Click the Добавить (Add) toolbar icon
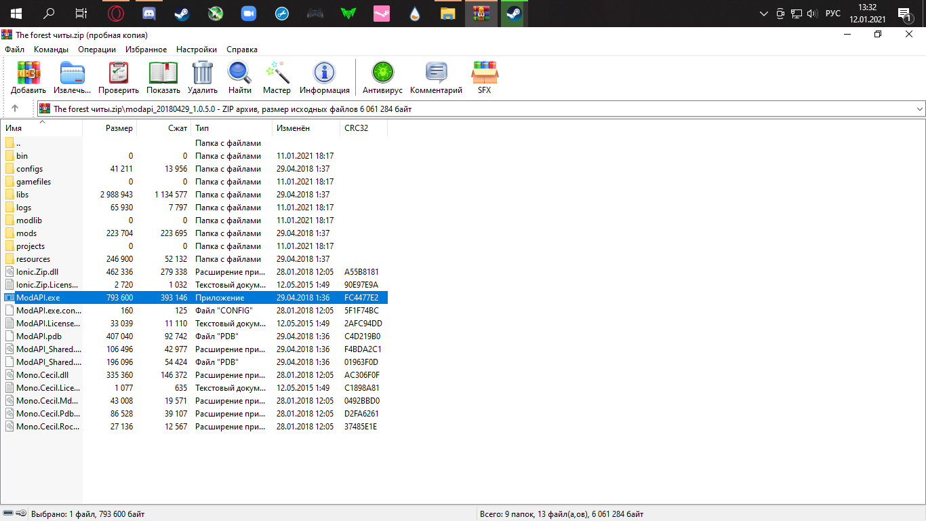This screenshot has width=926, height=521. [x=28, y=77]
